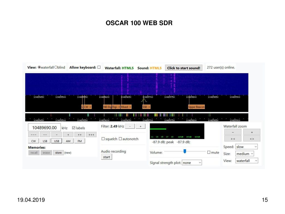The height and width of the screenshot is (214, 285).
Task: Narrow the filter with the '-' button
Action: pos(130,126)
